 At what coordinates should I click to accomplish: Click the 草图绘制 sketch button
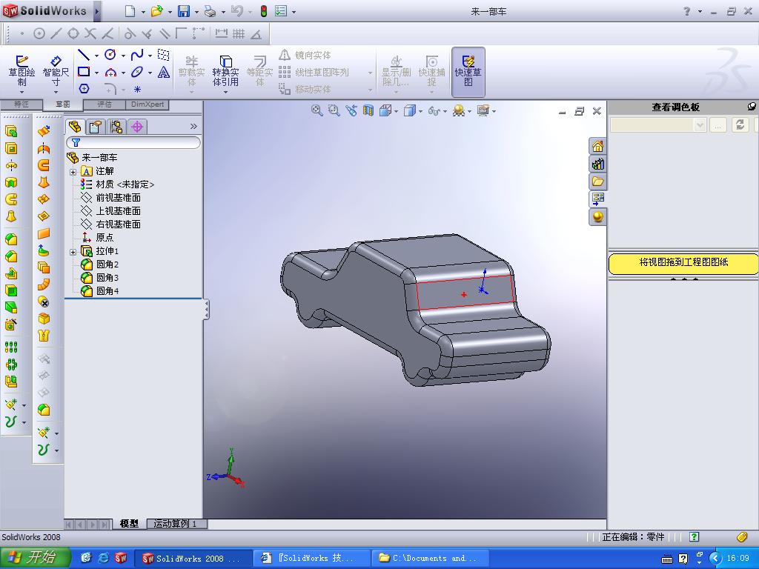(x=21, y=70)
